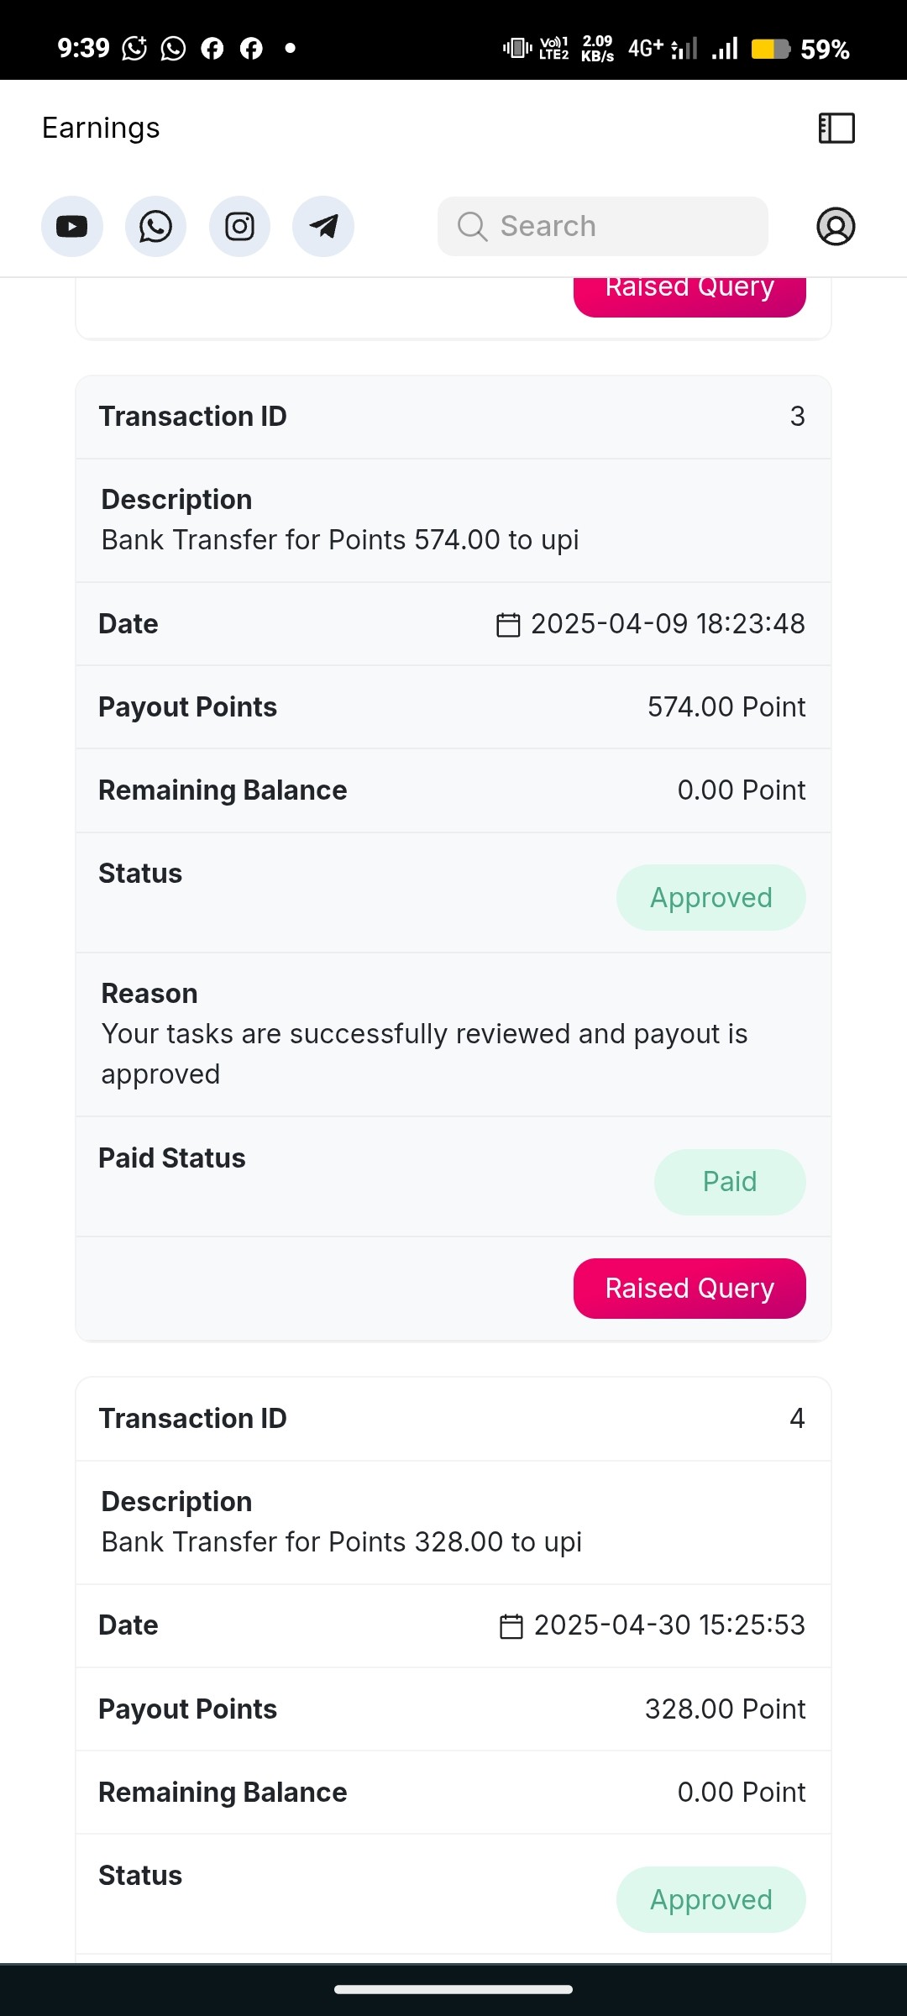Open the Instagram icon link
The height and width of the screenshot is (2016, 907).
pos(239,227)
